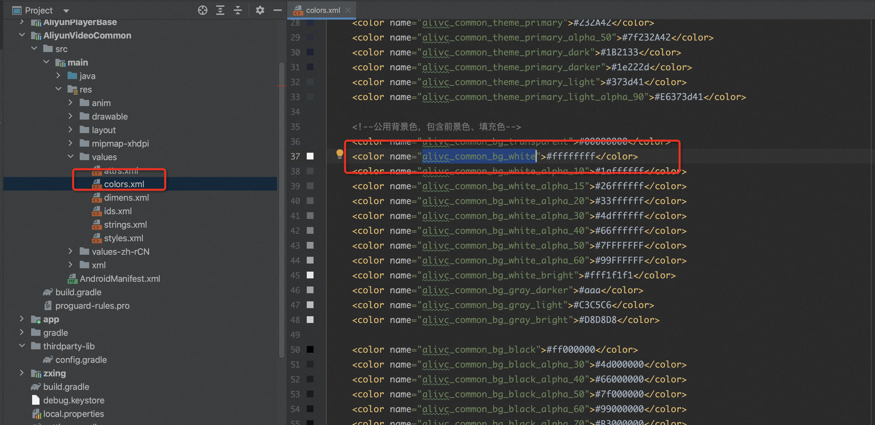Expand the xml folder

[70, 265]
